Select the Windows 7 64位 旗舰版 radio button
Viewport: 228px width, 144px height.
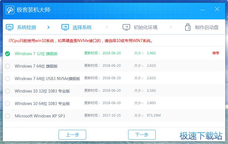point(8,66)
